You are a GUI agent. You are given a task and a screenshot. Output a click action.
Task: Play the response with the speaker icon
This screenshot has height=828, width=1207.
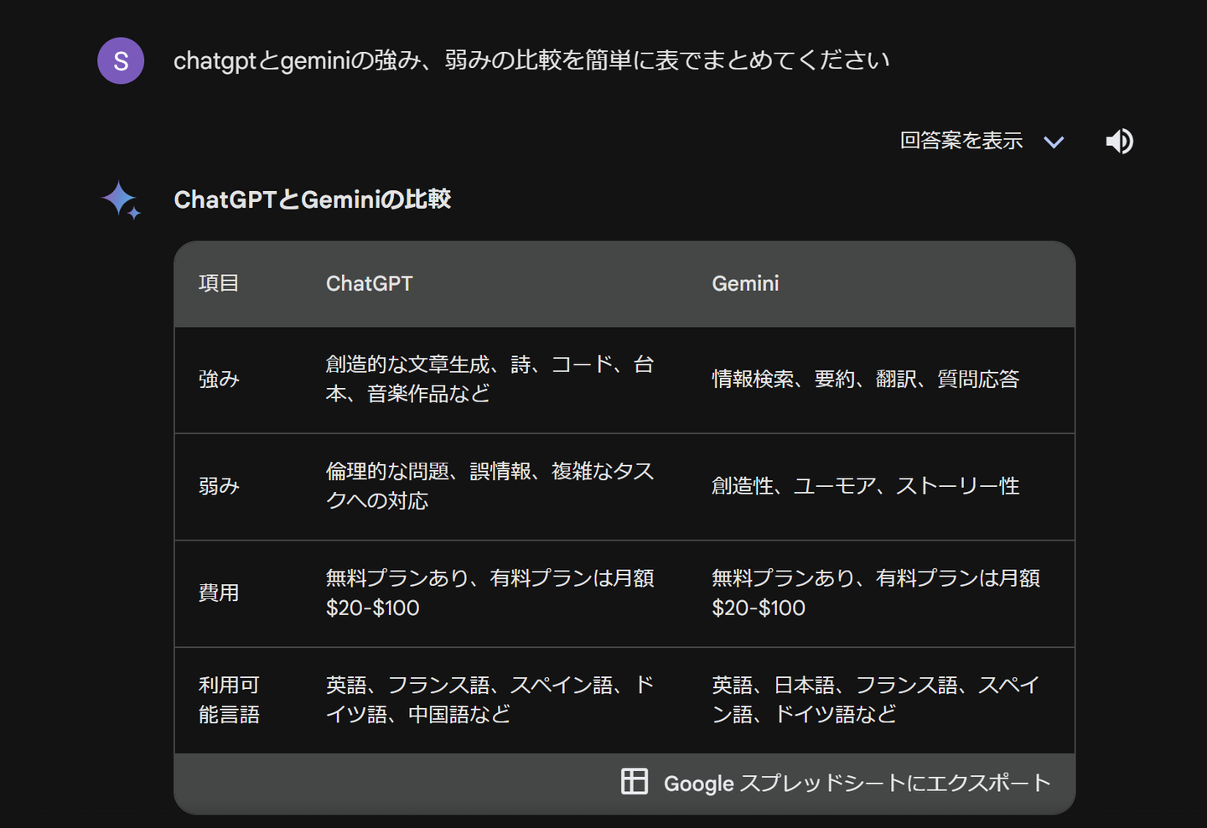[x=1119, y=141]
